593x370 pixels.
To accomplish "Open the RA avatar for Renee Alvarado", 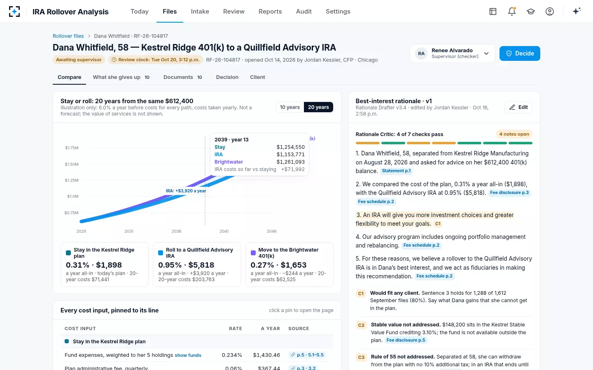I will click(421, 53).
